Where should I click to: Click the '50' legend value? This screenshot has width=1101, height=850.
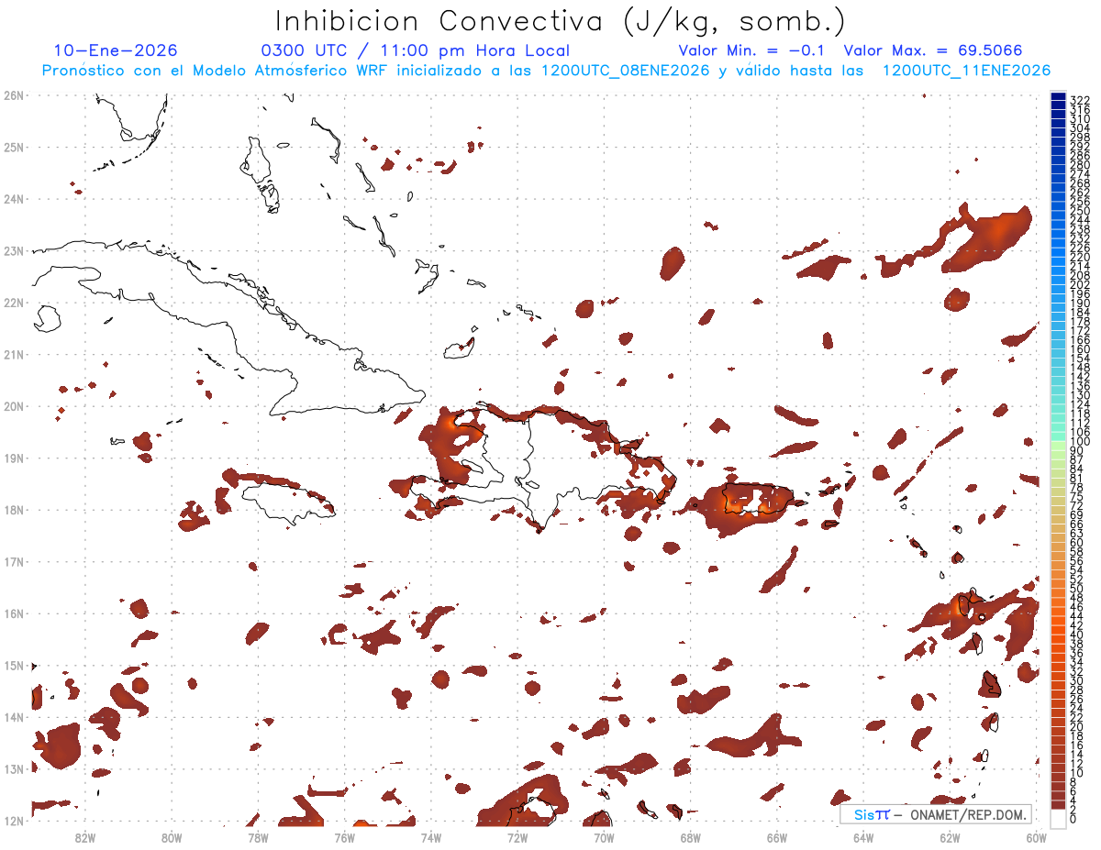click(x=1076, y=589)
